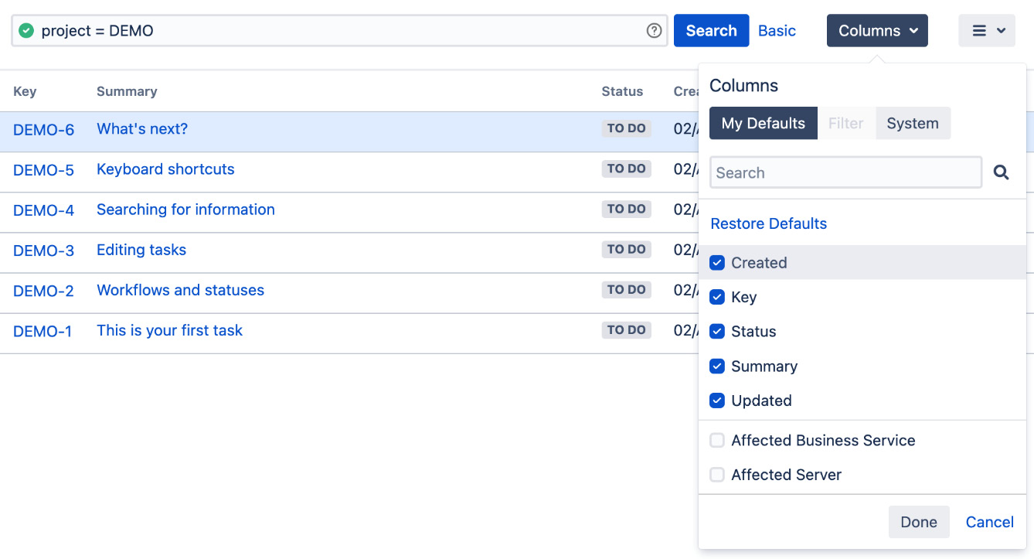1034x559 pixels.
Task: Click the blue Search button
Action: click(711, 30)
